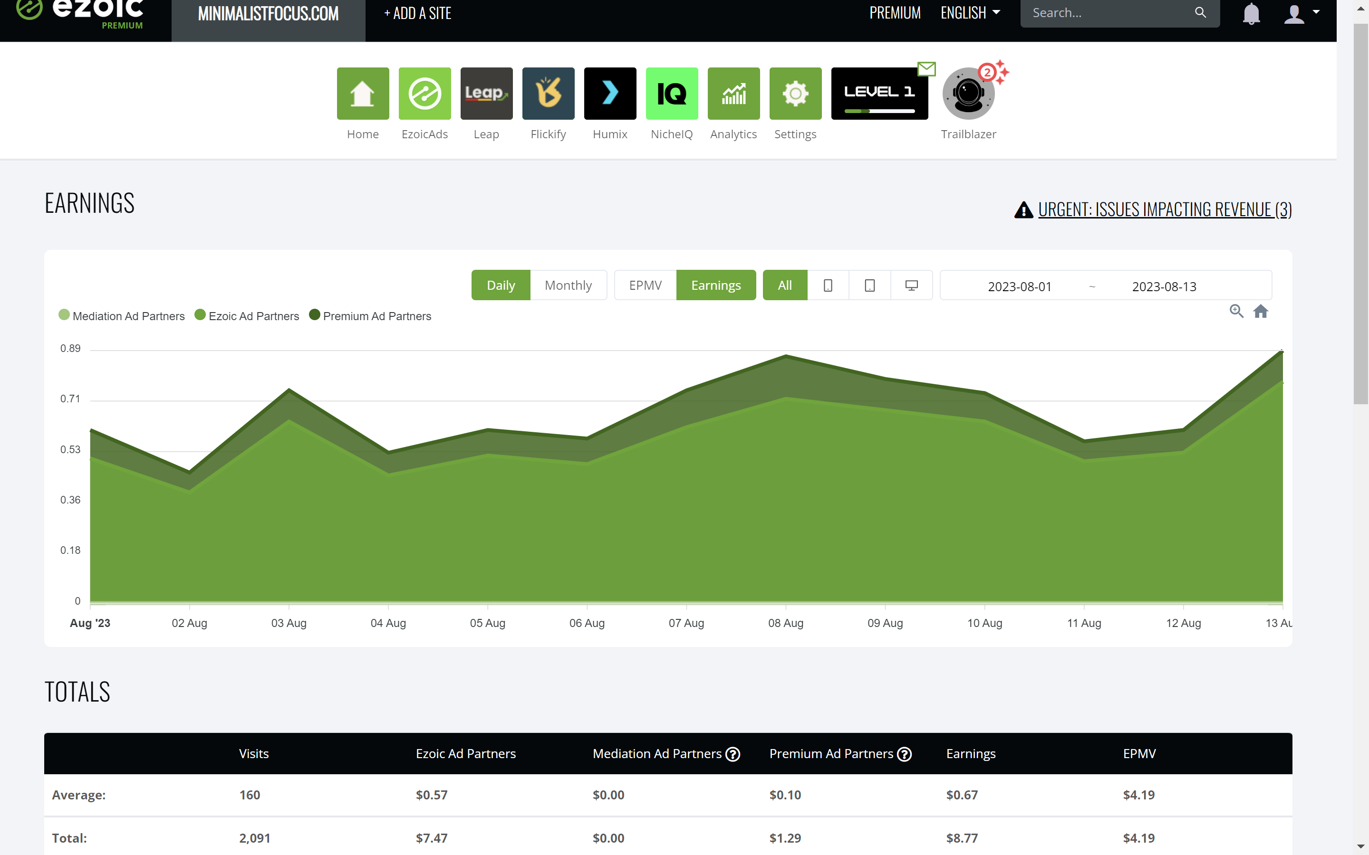Click the 03 Aug chart axis label

pos(289,623)
